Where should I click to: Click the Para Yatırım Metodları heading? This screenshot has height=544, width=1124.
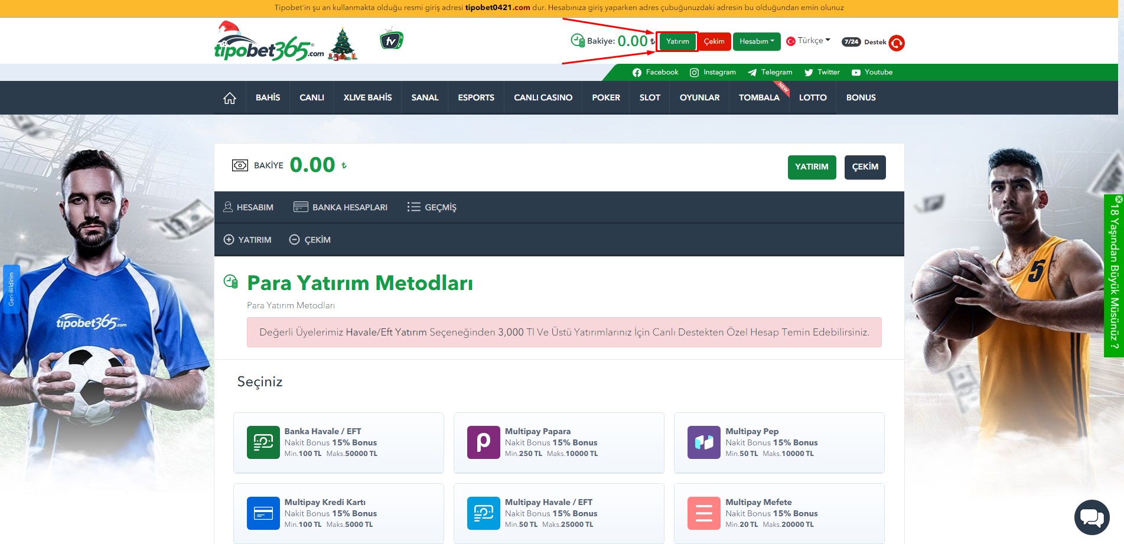tap(360, 283)
